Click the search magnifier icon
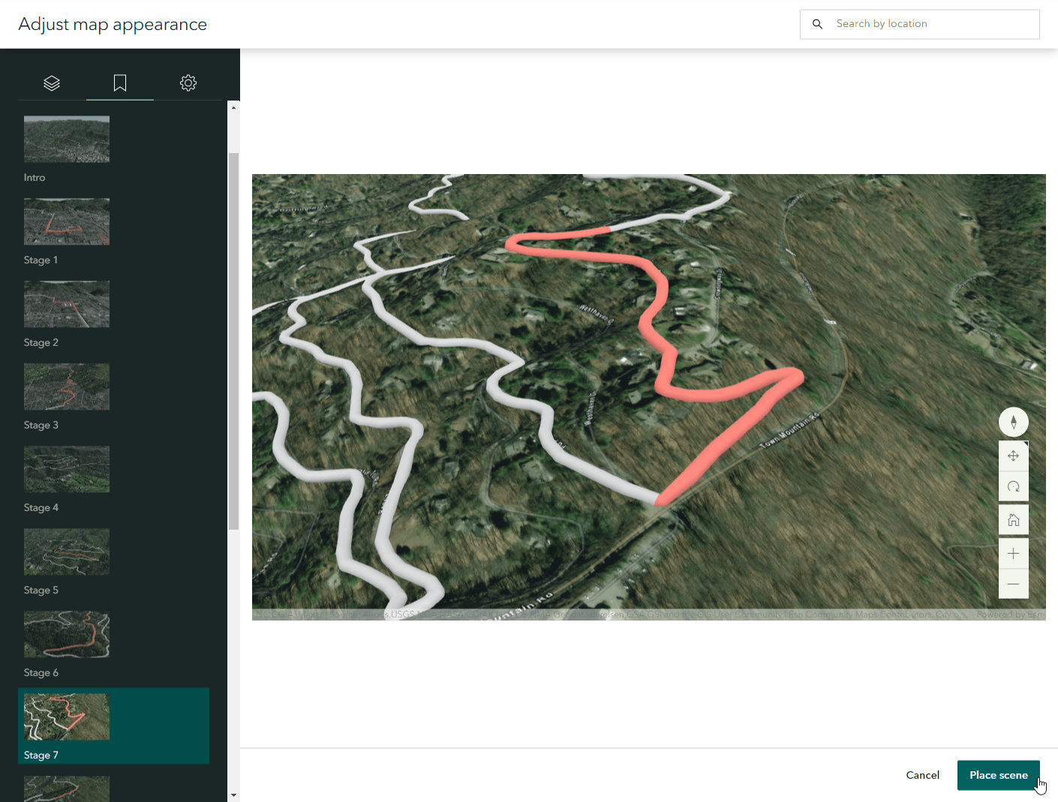 click(818, 24)
